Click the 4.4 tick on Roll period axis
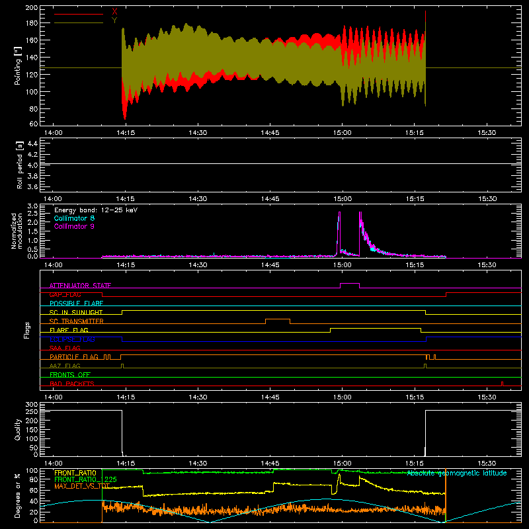The height and width of the screenshot is (529, 529). [x=32, y=143]
